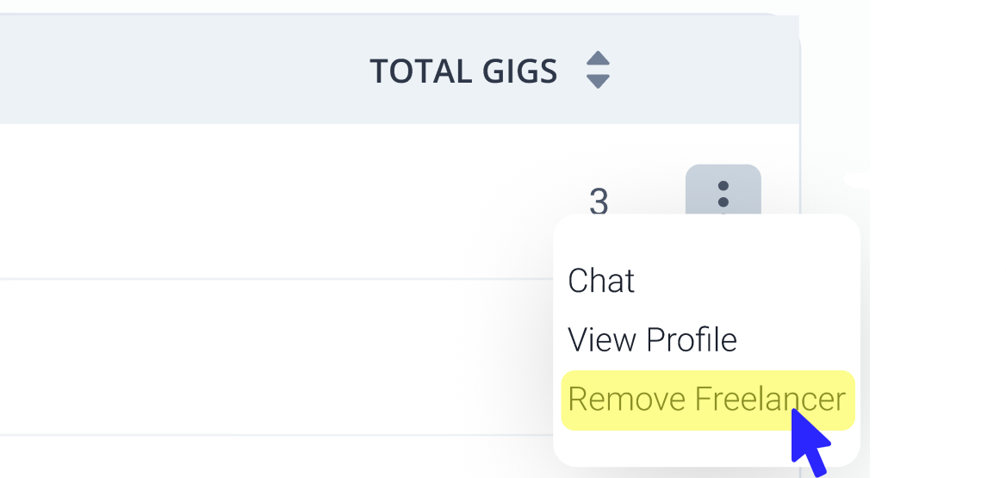Click the blue cursor arrow graphic

pyautogui.click(x=808, y=441)
